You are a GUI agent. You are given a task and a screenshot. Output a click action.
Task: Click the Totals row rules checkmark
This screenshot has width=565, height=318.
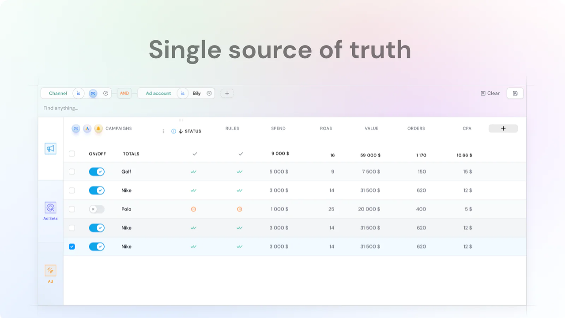pyautogui.click(x=241, y=154)
